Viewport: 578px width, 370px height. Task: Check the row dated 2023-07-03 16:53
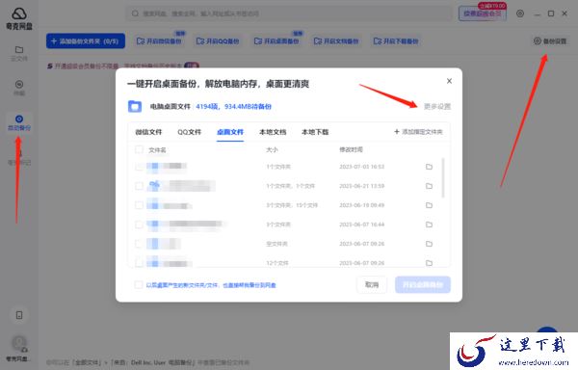pos(139,167)
